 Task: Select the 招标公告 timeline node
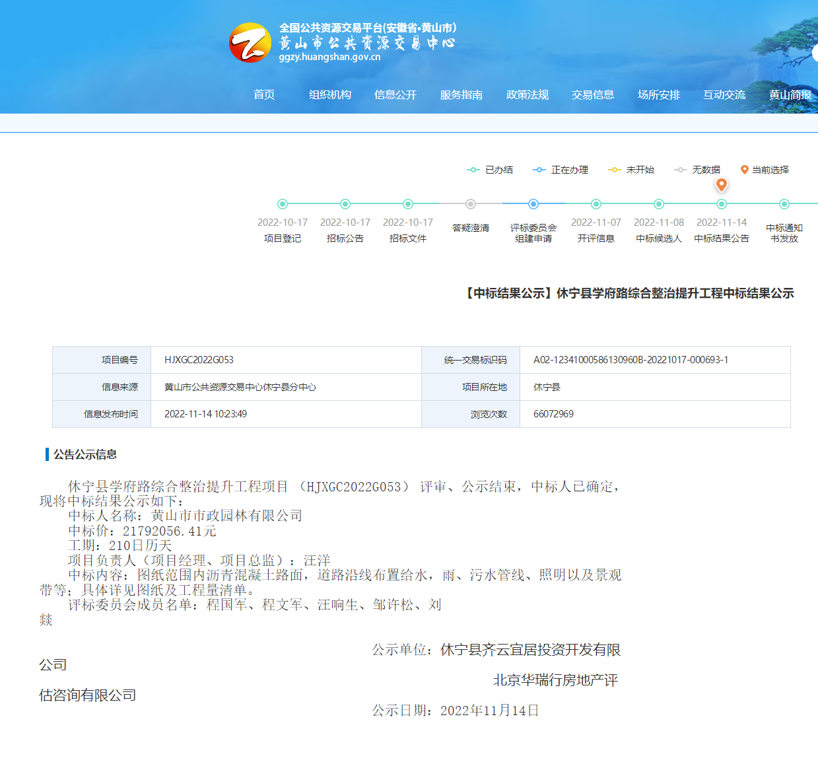pos(345,204)
